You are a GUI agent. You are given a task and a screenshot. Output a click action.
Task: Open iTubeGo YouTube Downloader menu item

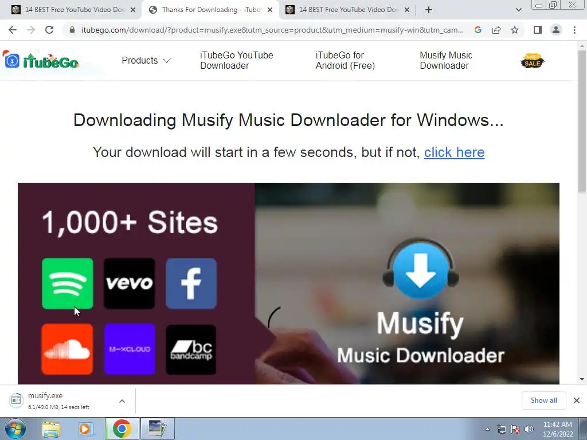pyautogui.click(x=237, y=60)
